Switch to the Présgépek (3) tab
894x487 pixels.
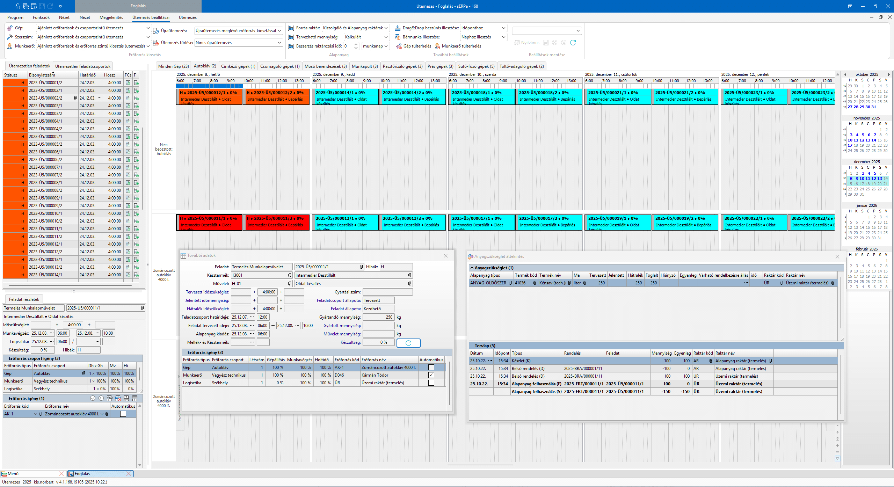click(440, 66)
